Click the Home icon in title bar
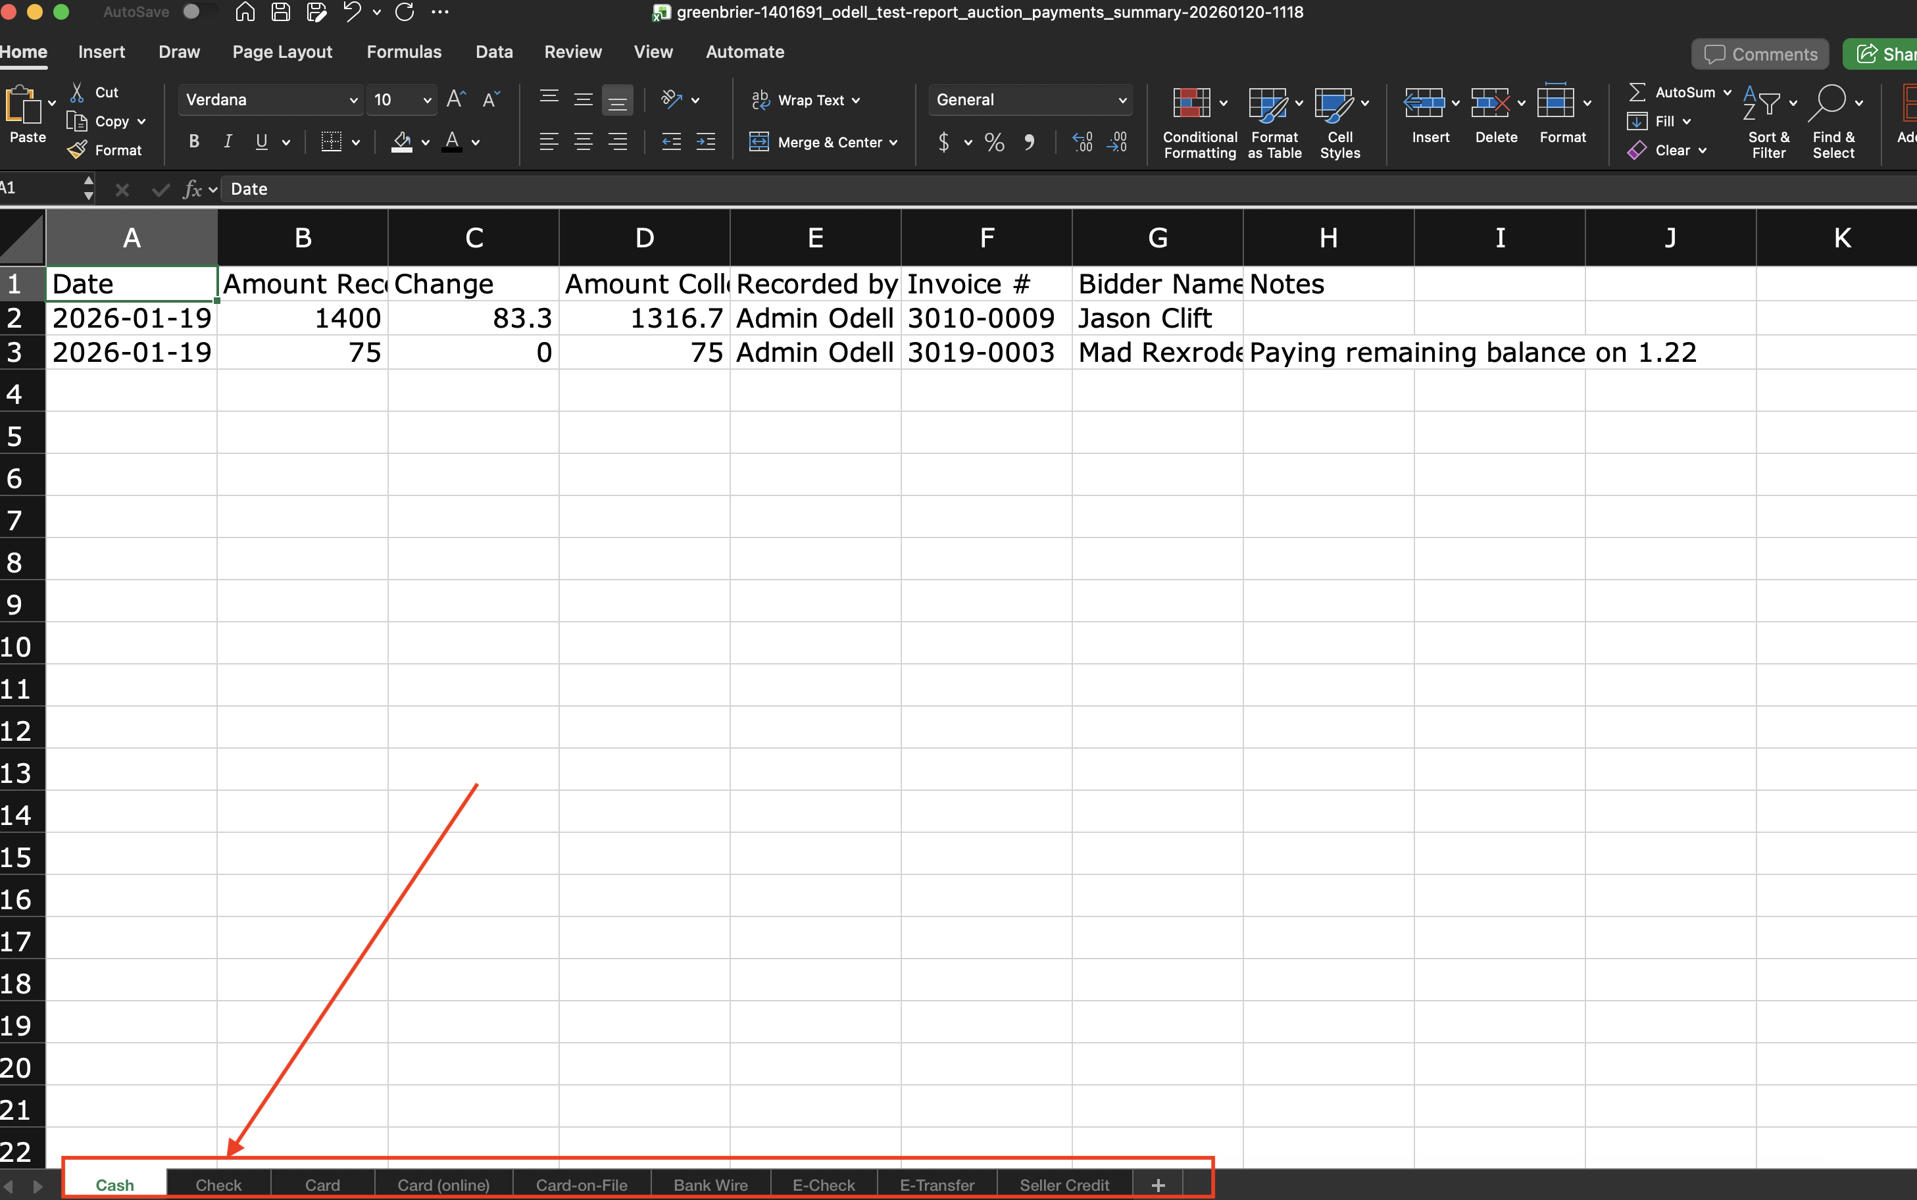The image size is (1917, 1200). (245, 12)
